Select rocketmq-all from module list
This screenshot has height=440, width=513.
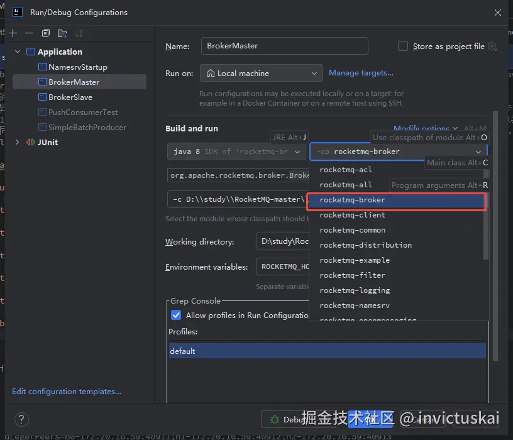(x=396, y=185)
